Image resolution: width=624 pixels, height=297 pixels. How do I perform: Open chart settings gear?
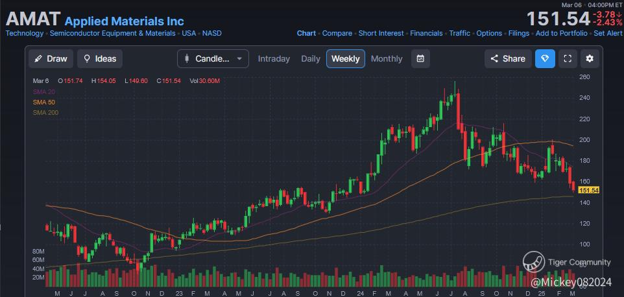pyautogui.click(x=590, y=58)
